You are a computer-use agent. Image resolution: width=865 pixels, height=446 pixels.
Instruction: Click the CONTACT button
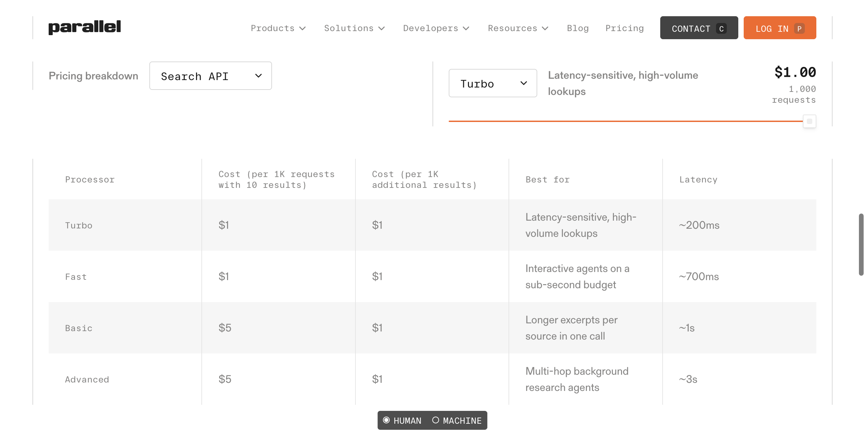click(x=699, y=28)
